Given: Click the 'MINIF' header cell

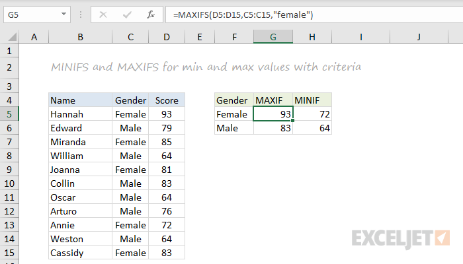Looking at the screenshot, I should [x=312, y=100].
